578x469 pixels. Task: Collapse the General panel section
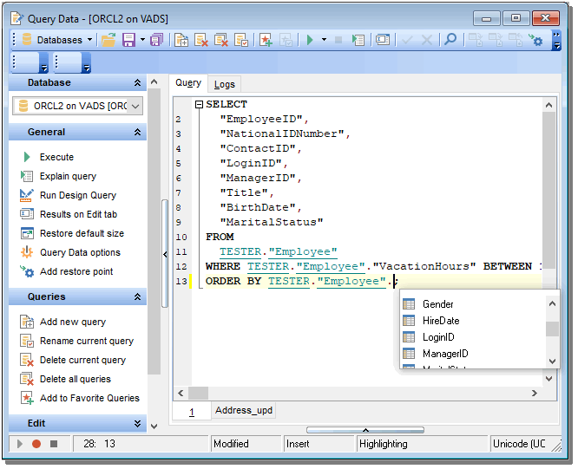(x=137, y=133)
